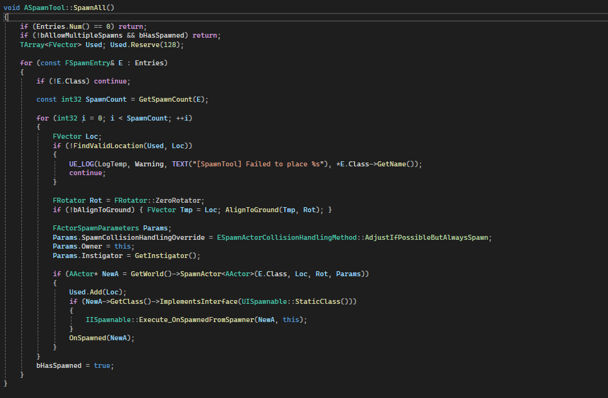Screen dimensions: 608x398
Task: Click the UE_LOG macro
Action: point(82,164)
